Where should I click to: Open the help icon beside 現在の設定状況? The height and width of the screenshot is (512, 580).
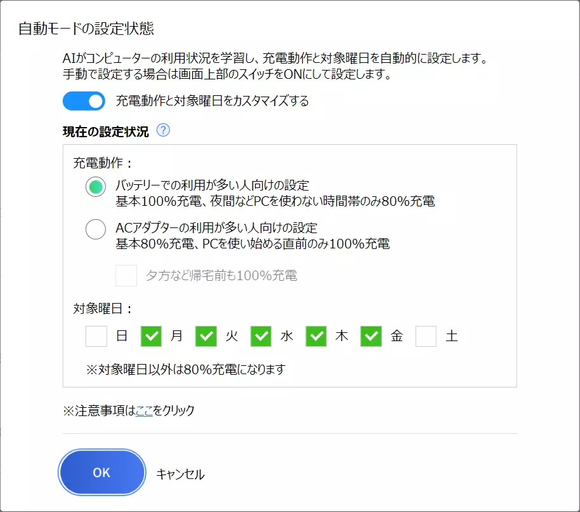(x=163, y=130)
